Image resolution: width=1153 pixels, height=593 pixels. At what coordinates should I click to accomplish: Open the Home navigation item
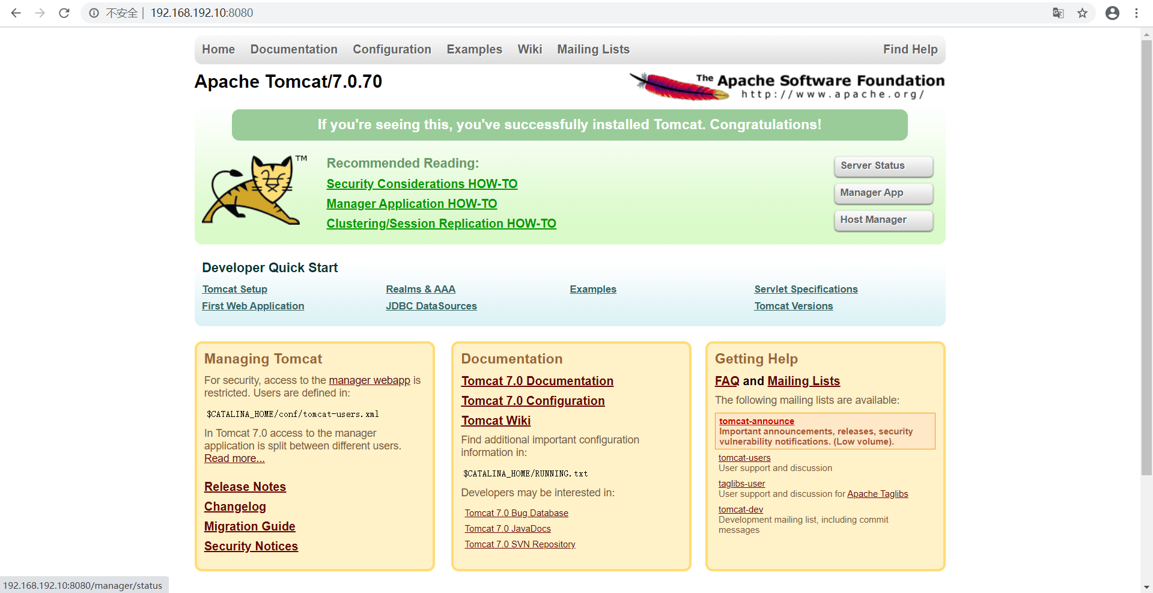click(218, 49)
